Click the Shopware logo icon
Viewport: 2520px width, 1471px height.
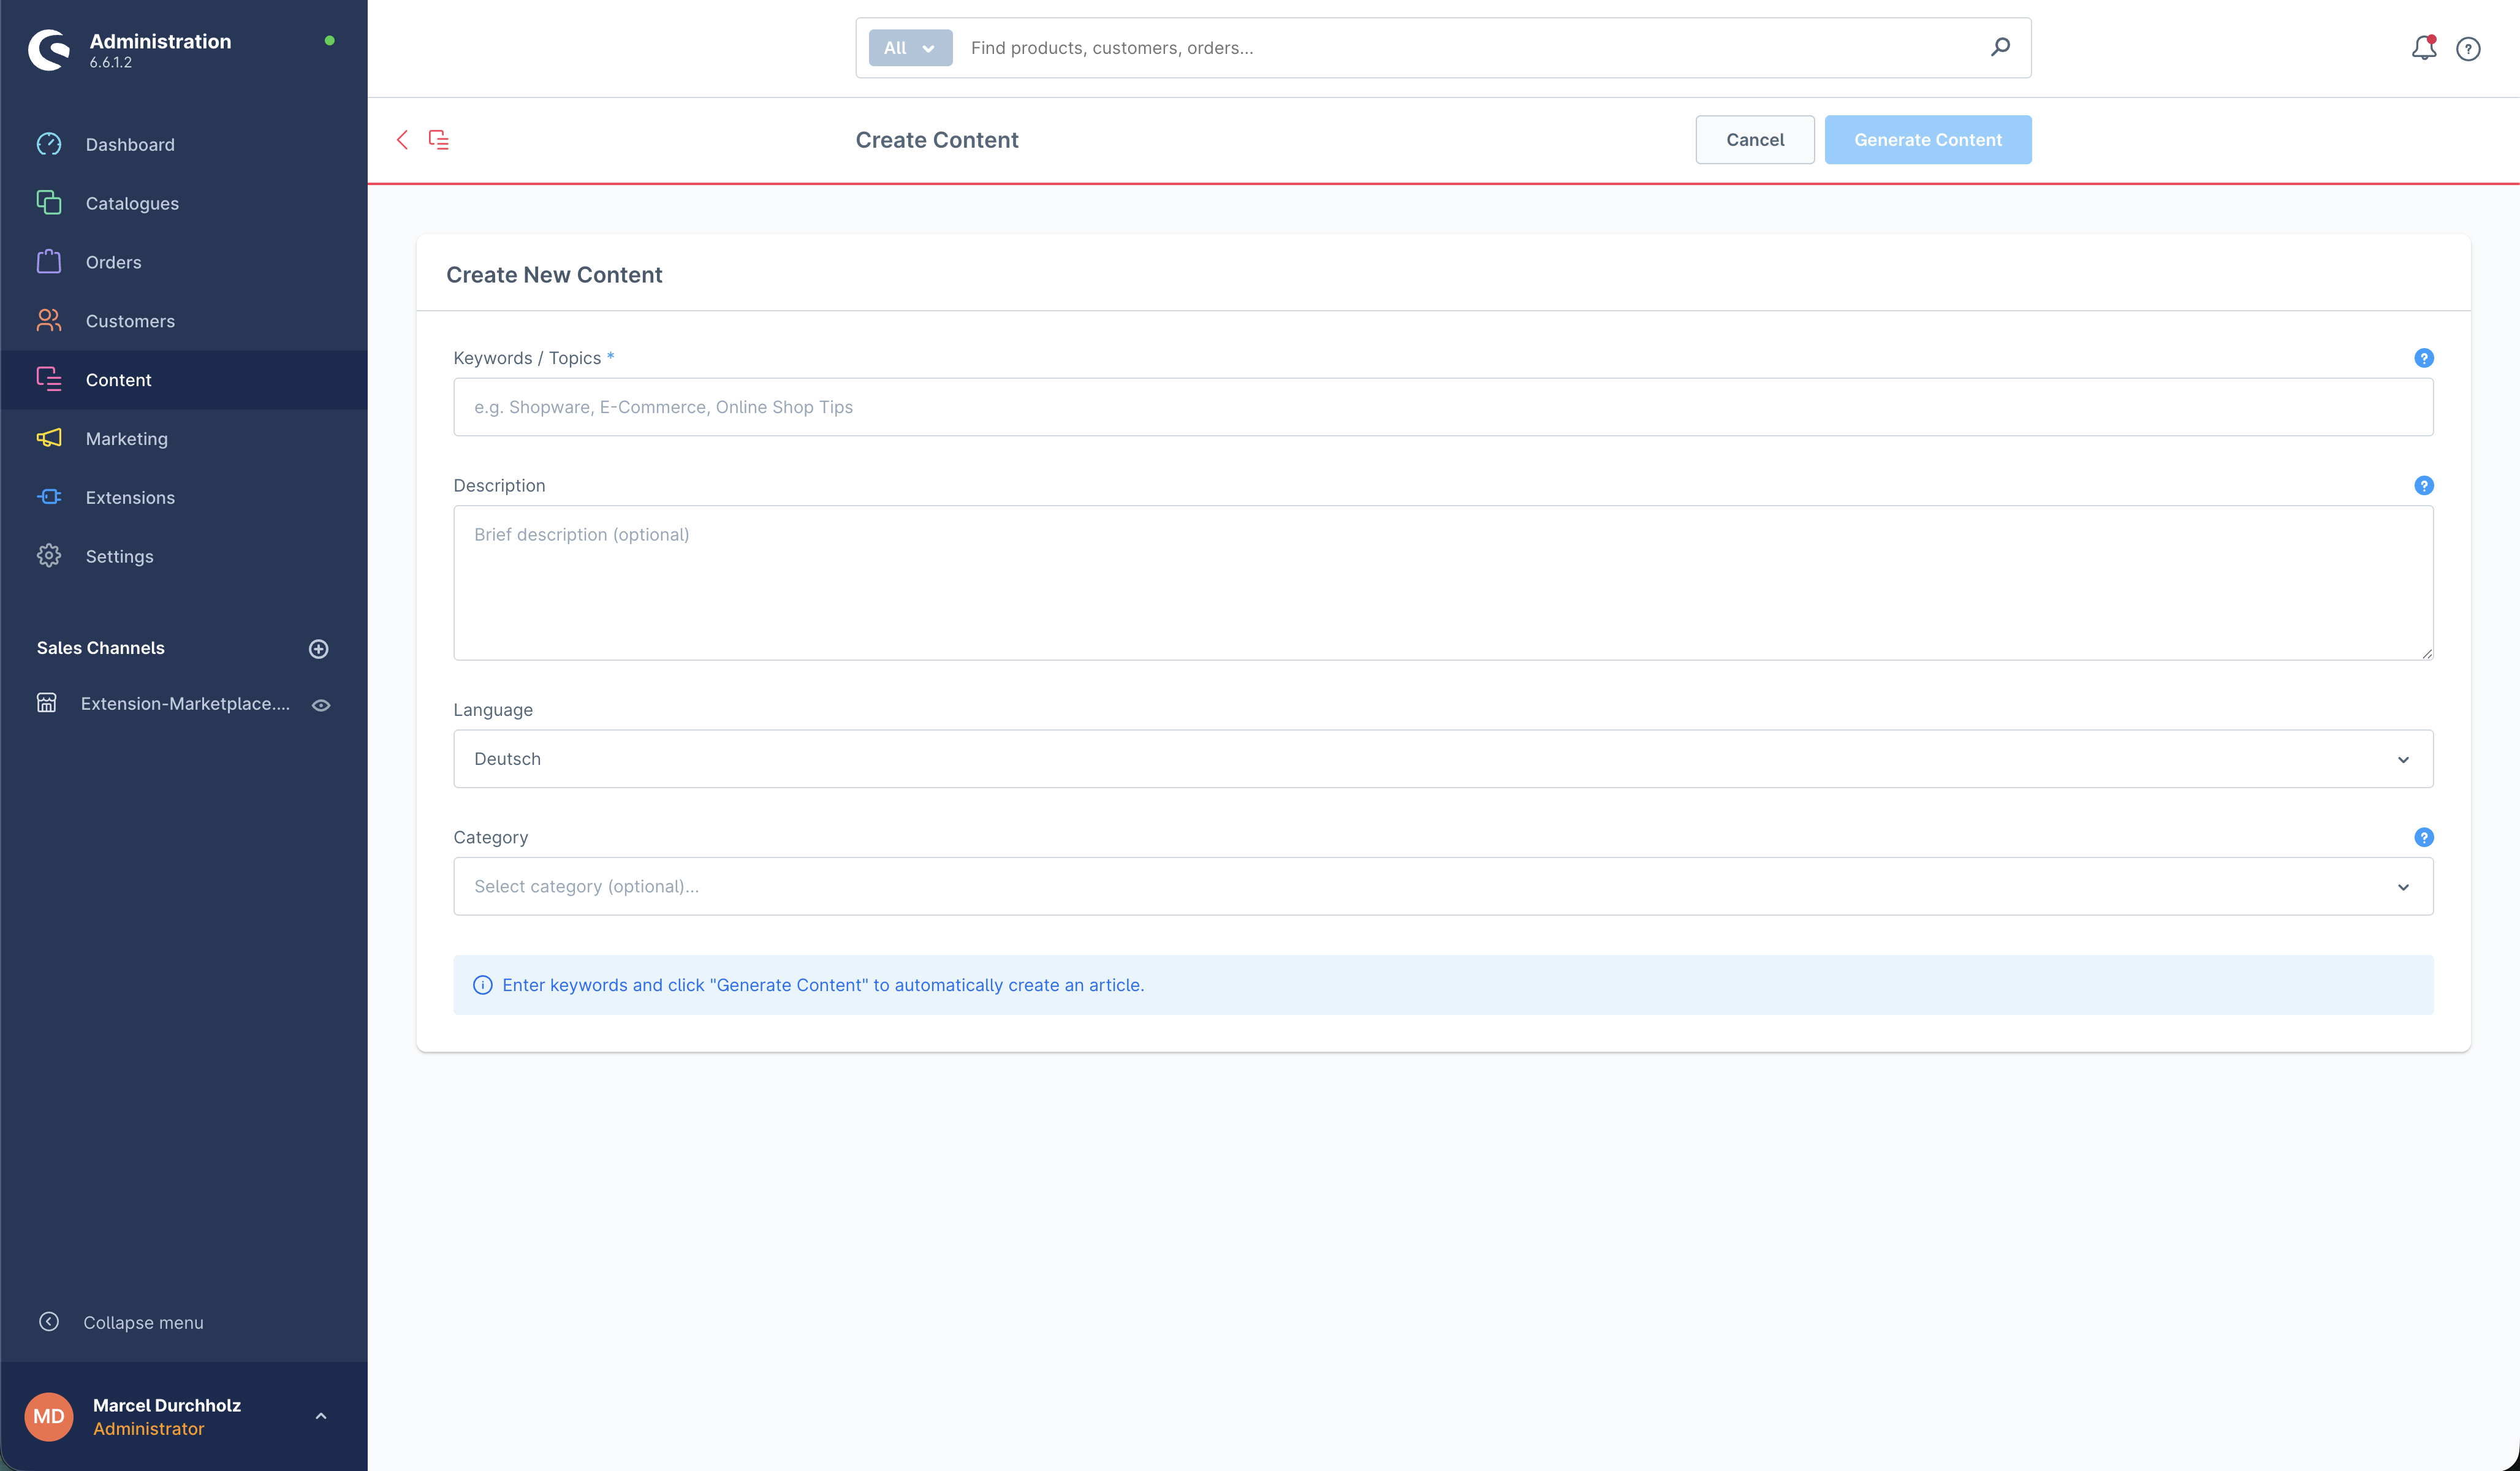click(x=49, y=49)
